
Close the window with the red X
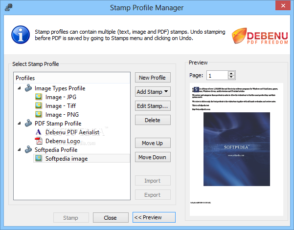click(x=283, y=5)
